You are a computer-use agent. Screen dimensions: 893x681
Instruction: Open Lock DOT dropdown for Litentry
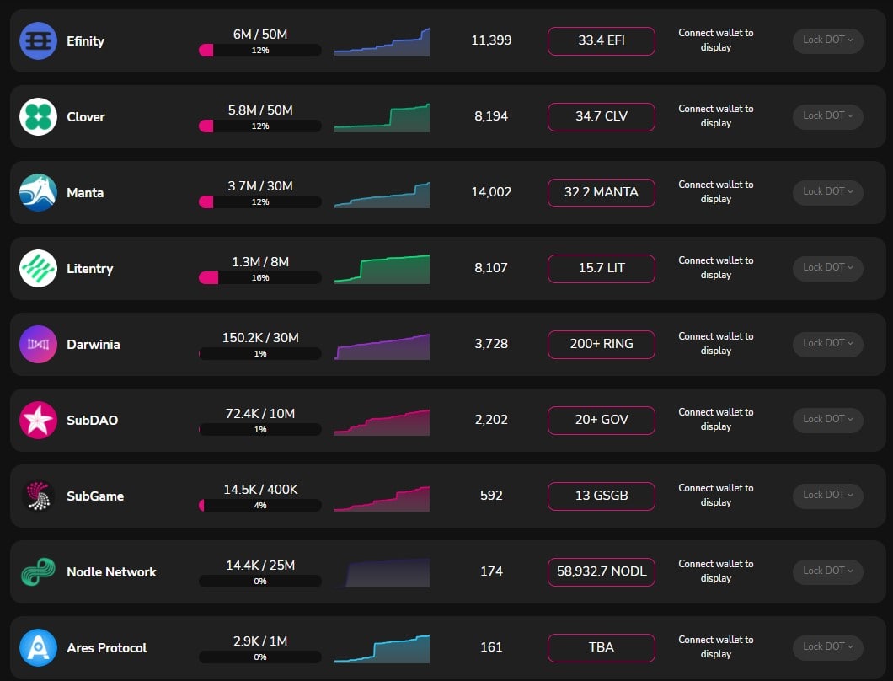pos(827,268)
